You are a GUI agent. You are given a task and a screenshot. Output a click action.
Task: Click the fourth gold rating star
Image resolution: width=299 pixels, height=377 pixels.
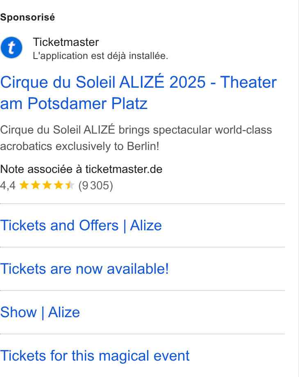(59, 185)
